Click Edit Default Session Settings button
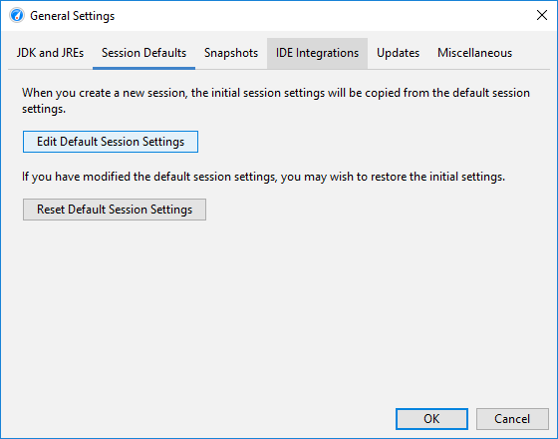The image size is (558, 439). [x=111, y=142]
